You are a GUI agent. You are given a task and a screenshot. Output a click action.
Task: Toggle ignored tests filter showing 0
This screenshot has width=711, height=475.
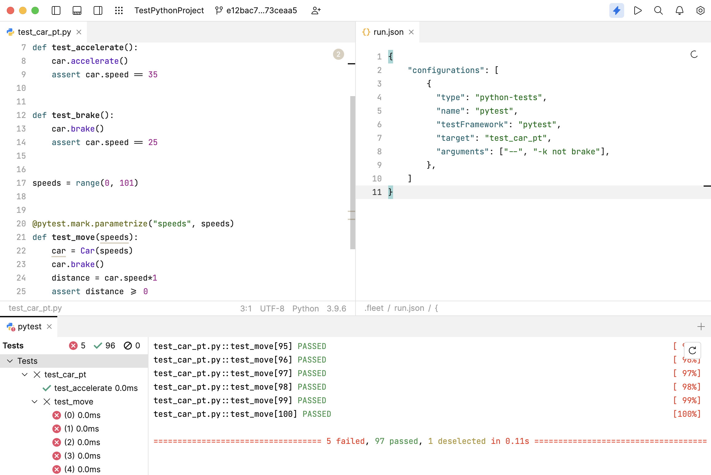coord(132,346)
